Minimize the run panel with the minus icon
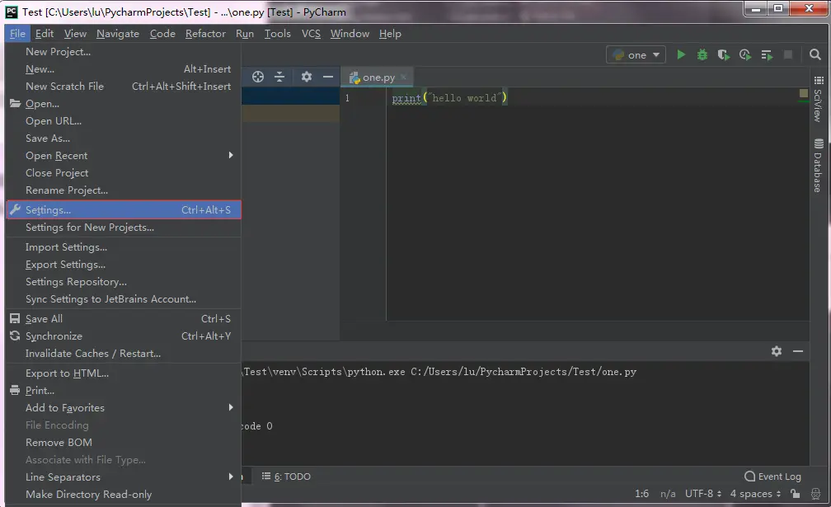 click(798, 351)
